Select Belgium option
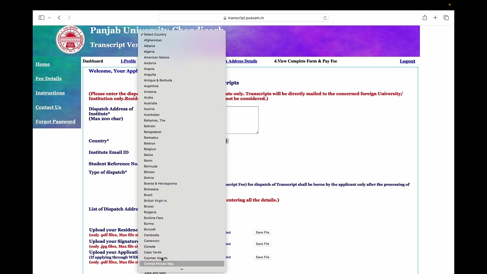 pyautogui.click(x=181, y=149)
